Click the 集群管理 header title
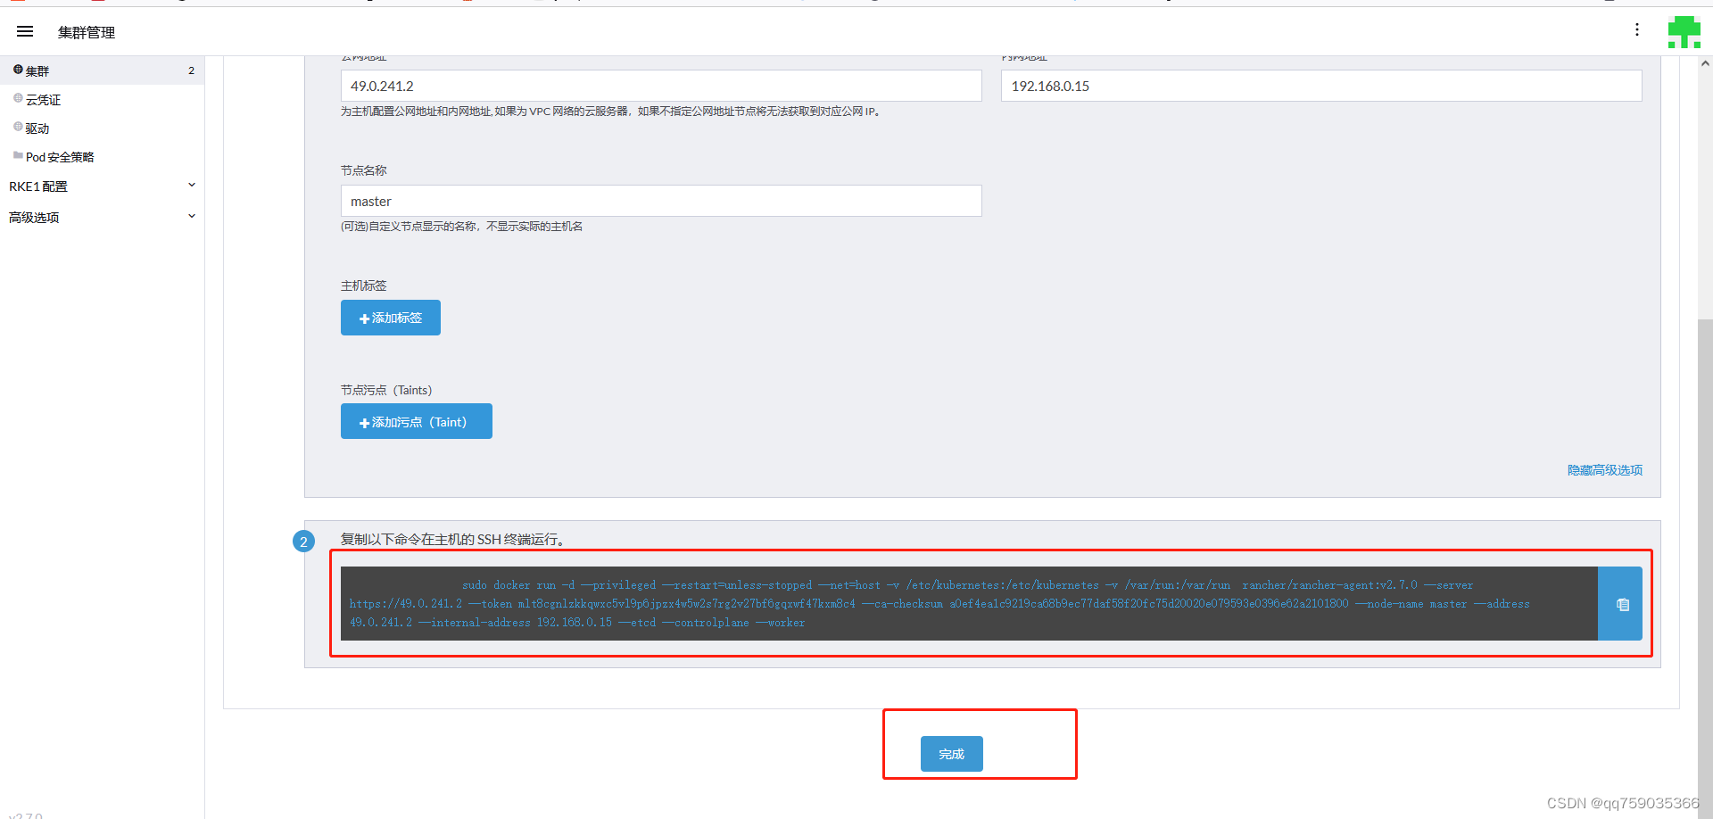 tap(87, 32)
